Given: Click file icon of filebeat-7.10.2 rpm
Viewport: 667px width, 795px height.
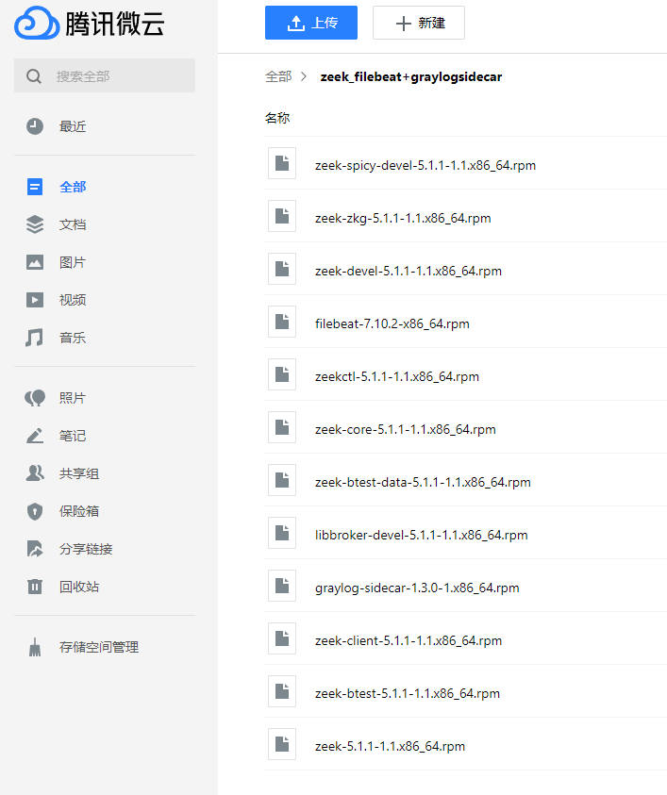Looking at the screenshot, I should (282, 322).
